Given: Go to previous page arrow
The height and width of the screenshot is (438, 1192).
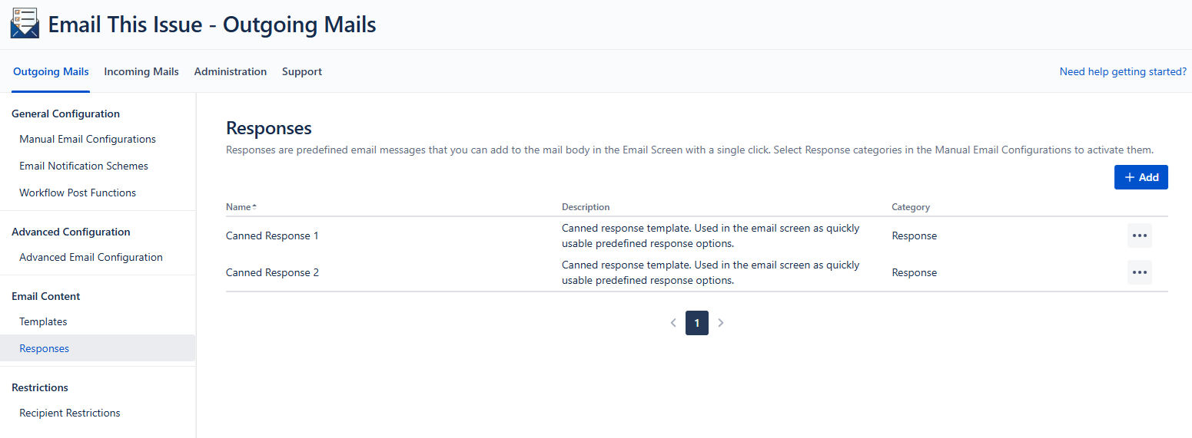Looking at the screenshot, I should pos(673,323).
